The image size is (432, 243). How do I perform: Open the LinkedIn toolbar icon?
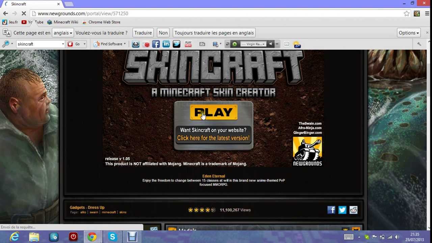pyautogui.click(x=166, y=44)
